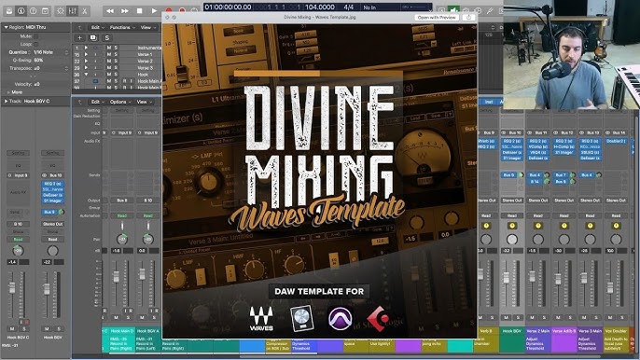Toggle the Mixer faders icon
Image resolution: width=640 pixels, height=360 pixels.
[x=73, y=10]
